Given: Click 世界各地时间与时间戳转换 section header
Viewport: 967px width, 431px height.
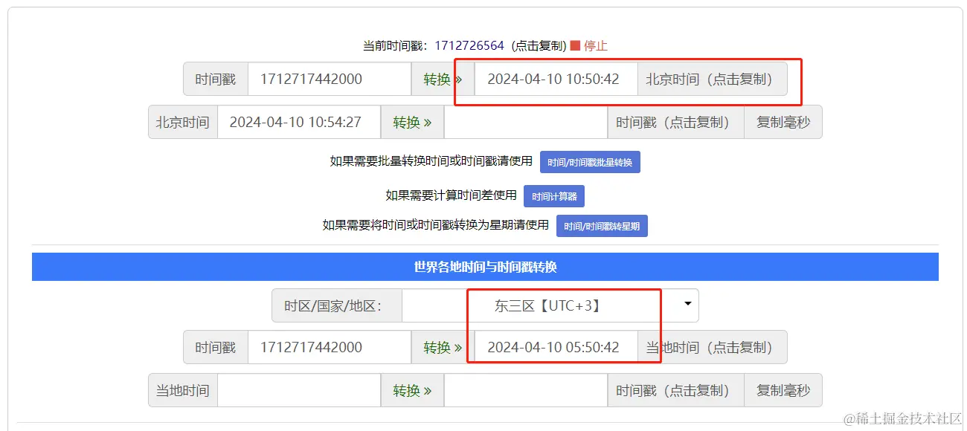Looking at the screenshot, I should 485,267.
